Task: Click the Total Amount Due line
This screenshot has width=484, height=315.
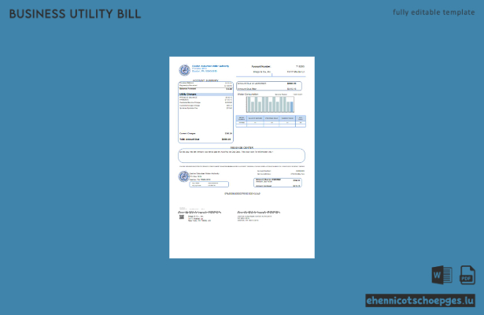Action: tap(205, 139)
